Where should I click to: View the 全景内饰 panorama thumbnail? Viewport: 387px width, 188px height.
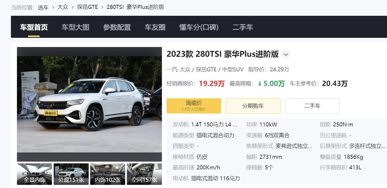click(x=34, y=174)
